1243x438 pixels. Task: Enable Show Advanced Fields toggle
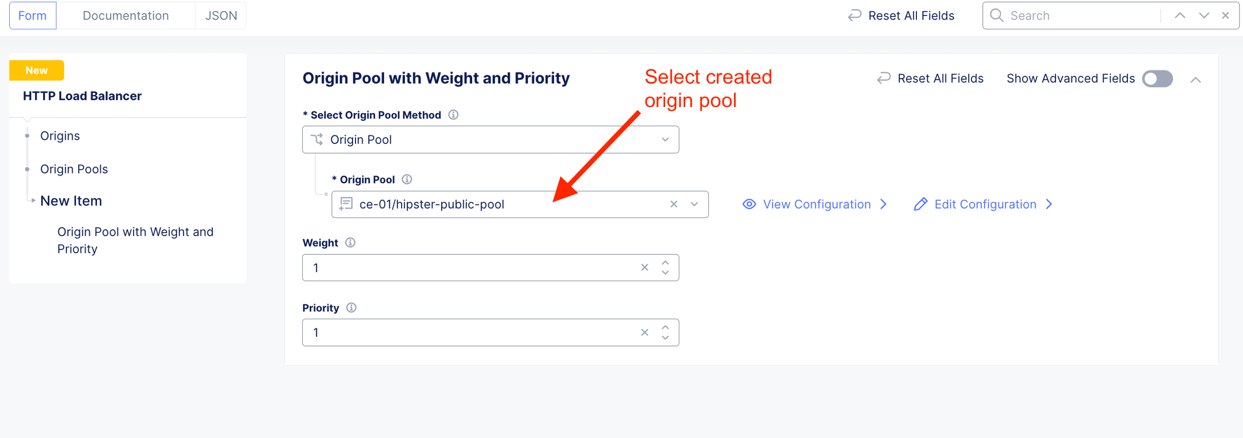pyautogui.click(x=1157, y=79)
